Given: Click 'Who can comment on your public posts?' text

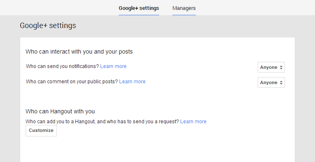Looking at the screenshot, I should [x=72, y=82].
